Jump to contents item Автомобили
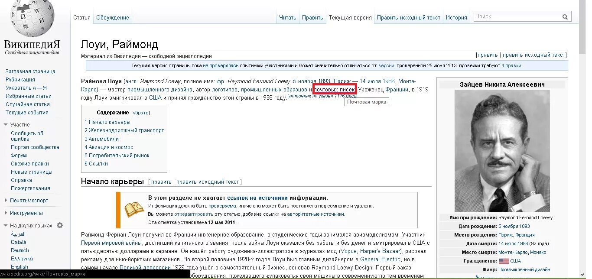This screenshot has width=592, height=279. [x=102, y=139]
